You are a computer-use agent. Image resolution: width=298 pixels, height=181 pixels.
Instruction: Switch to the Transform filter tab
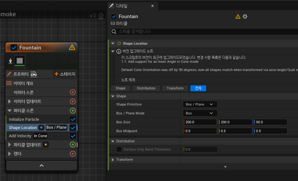[175, 88]
